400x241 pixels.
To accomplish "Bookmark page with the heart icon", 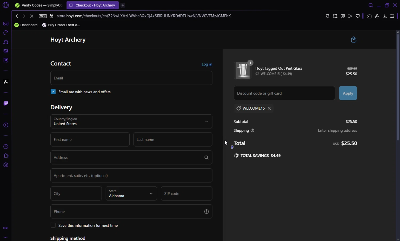I will click(358, 16).
